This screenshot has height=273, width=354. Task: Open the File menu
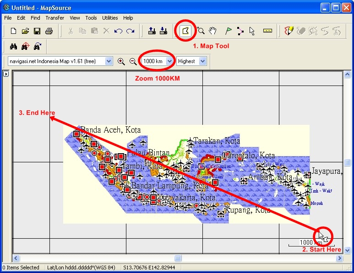pos(8,18)
